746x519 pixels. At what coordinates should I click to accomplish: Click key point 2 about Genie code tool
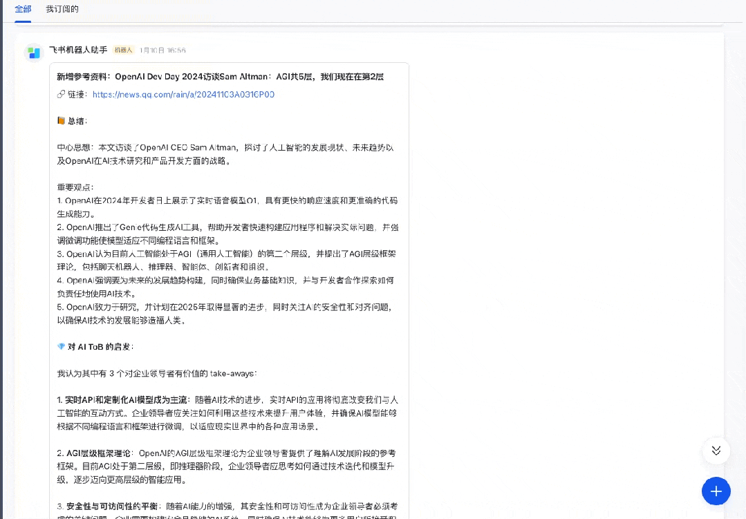click(x=227, y=234)
